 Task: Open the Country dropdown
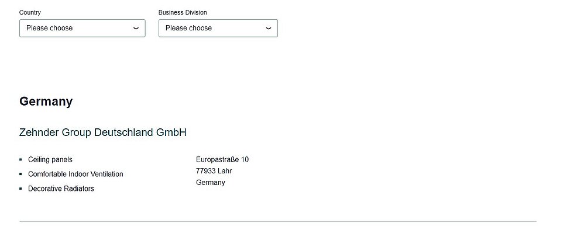82,28
